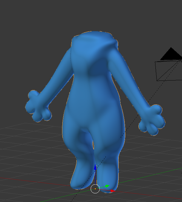Click the red X-axis gizmo arrow
The image size is (182, 202).
tap(113, 191)
